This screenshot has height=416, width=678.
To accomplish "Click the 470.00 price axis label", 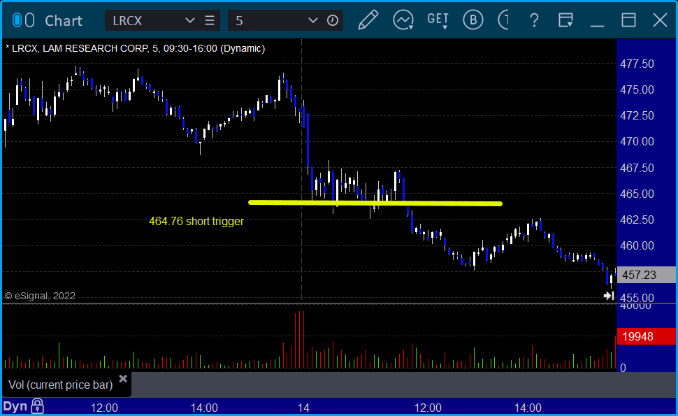I will point(637,141).
